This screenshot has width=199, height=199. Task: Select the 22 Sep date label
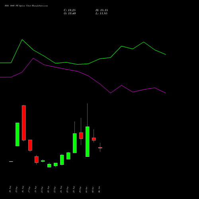[49, 189]
